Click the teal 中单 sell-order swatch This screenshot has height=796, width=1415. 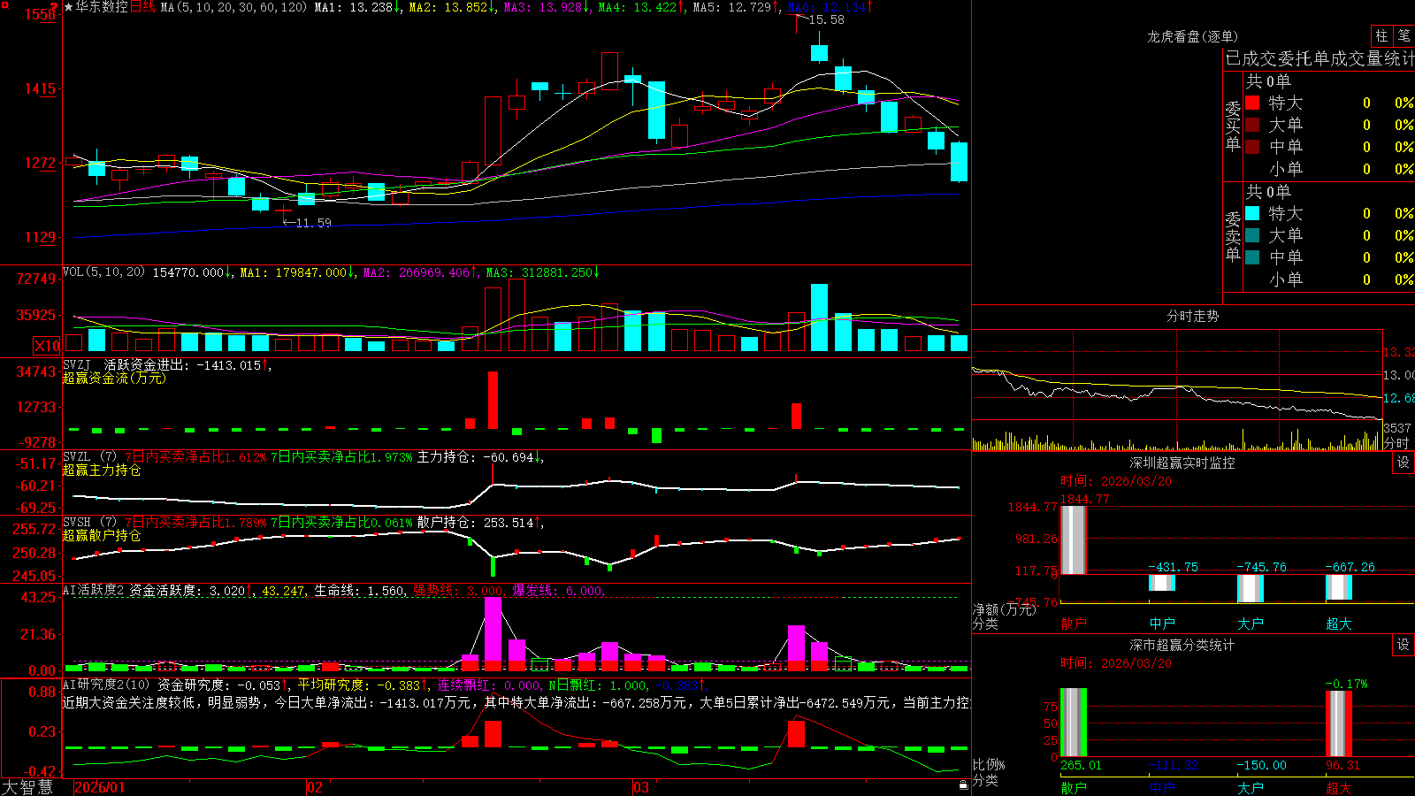click(x=1252, y=257)
